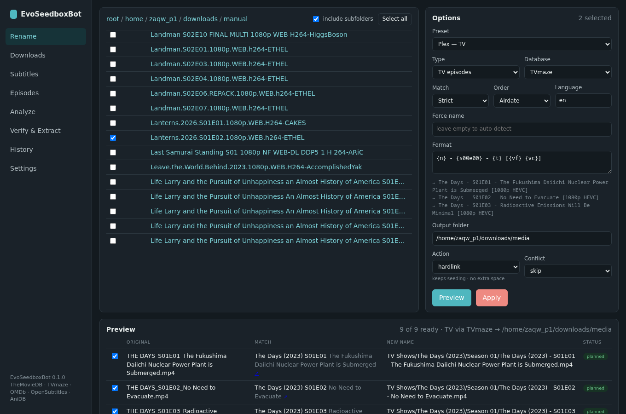Check Landman.S02E01.1080p.WEB.h264-ETHEL checkbox

click(x=113, y=49)
